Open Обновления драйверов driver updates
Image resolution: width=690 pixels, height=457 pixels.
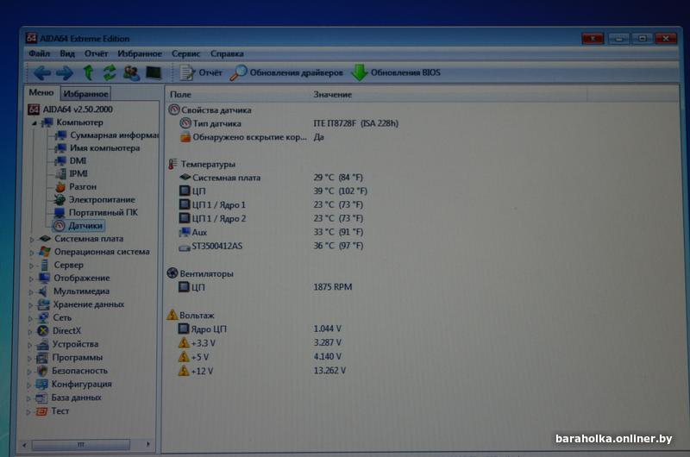point(286,72)
